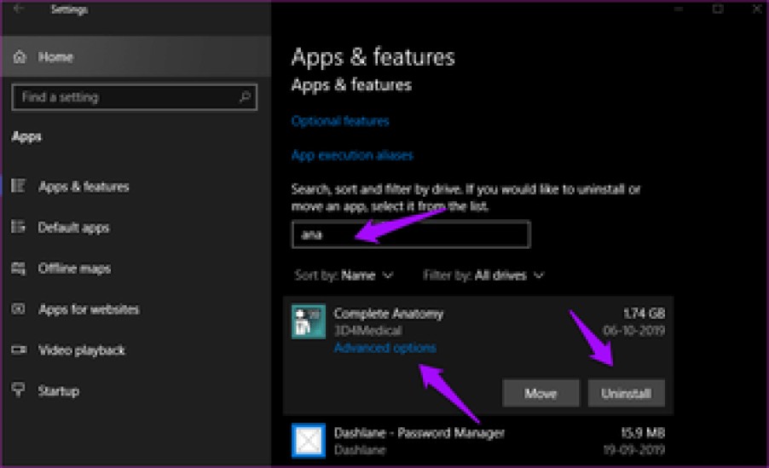Click the Dashlane app icon
Image resolution: width=769 pixels, height=468 pixels.
click(x=309, y=441)
